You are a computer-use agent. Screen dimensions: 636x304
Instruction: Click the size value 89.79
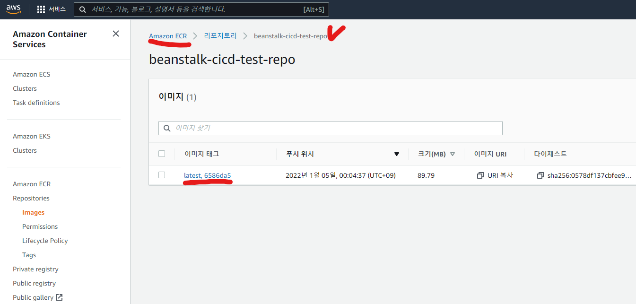[x=426, y=175]
